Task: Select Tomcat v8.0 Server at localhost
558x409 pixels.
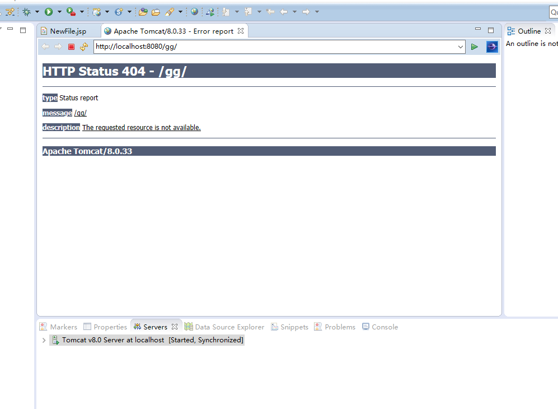Action: 147,340
